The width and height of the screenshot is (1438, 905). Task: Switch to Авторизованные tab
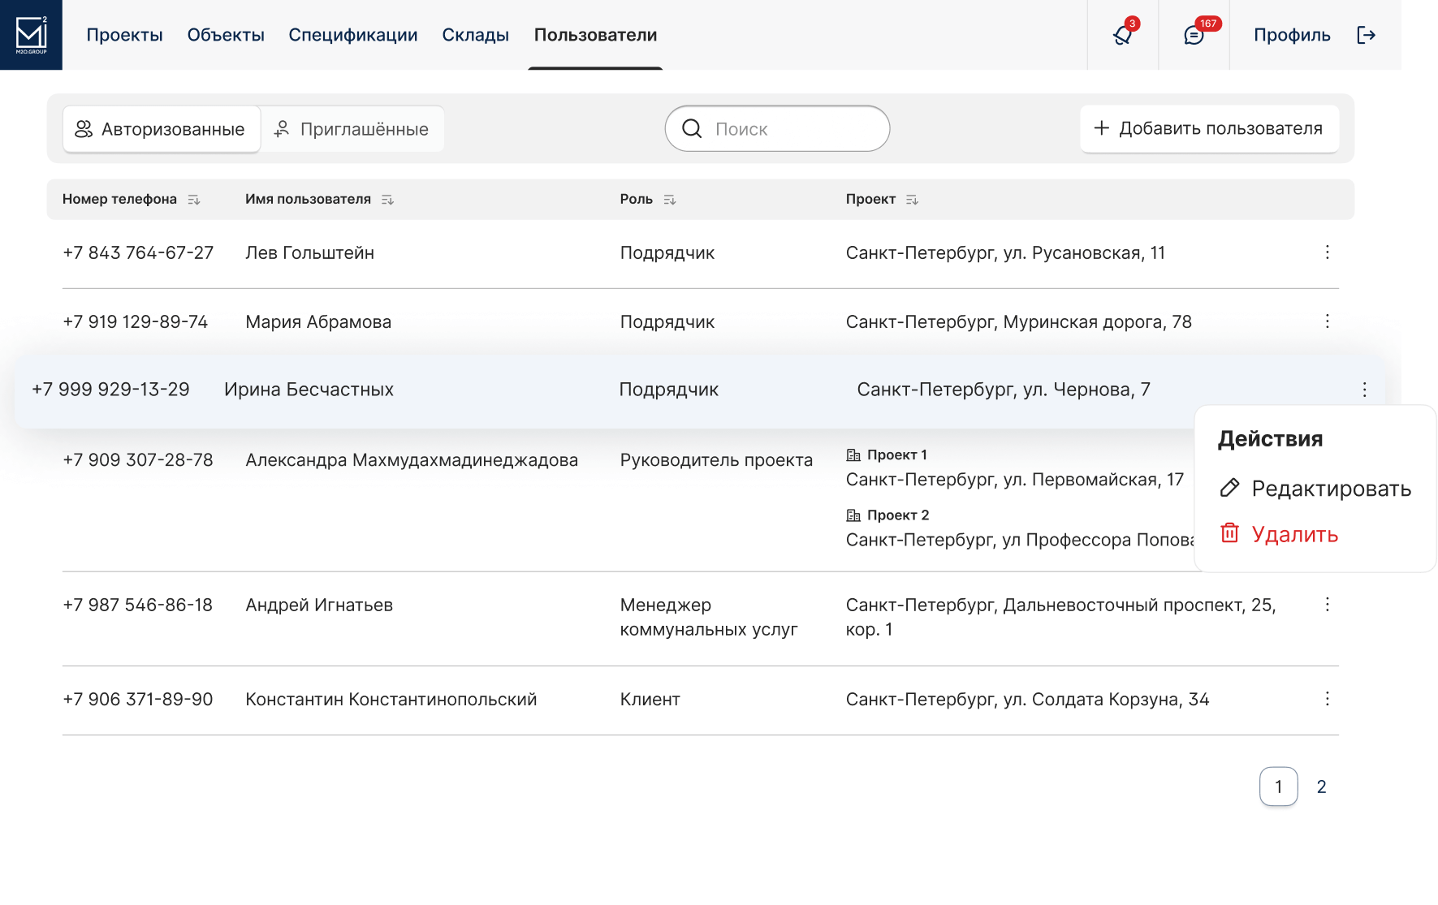[162, 129]
